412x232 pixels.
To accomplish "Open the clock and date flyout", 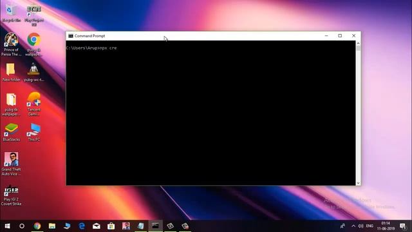I will (x=386, y=226).
